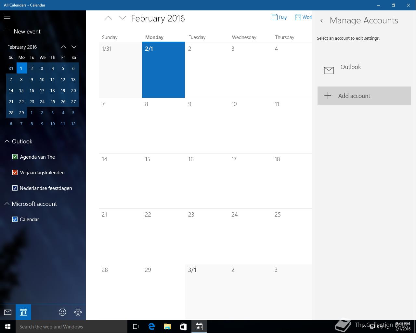Select the Outlook account to edit
This screenshot has height=333, width=416.
coord(364,70)
